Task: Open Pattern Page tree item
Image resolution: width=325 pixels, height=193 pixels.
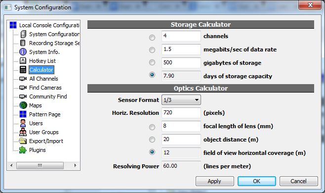Action: point(44,114)
